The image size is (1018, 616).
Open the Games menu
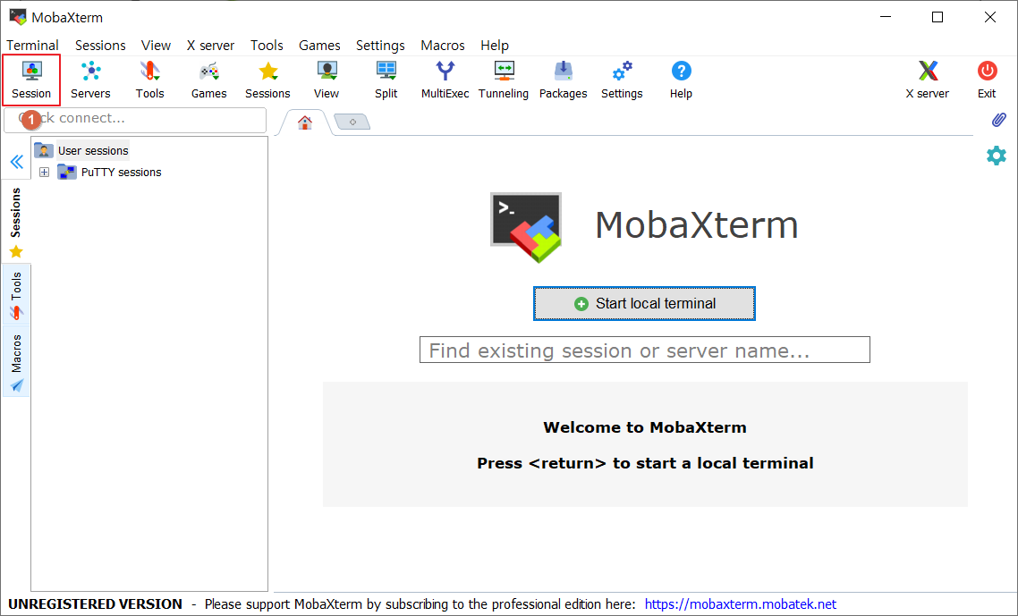319,46
